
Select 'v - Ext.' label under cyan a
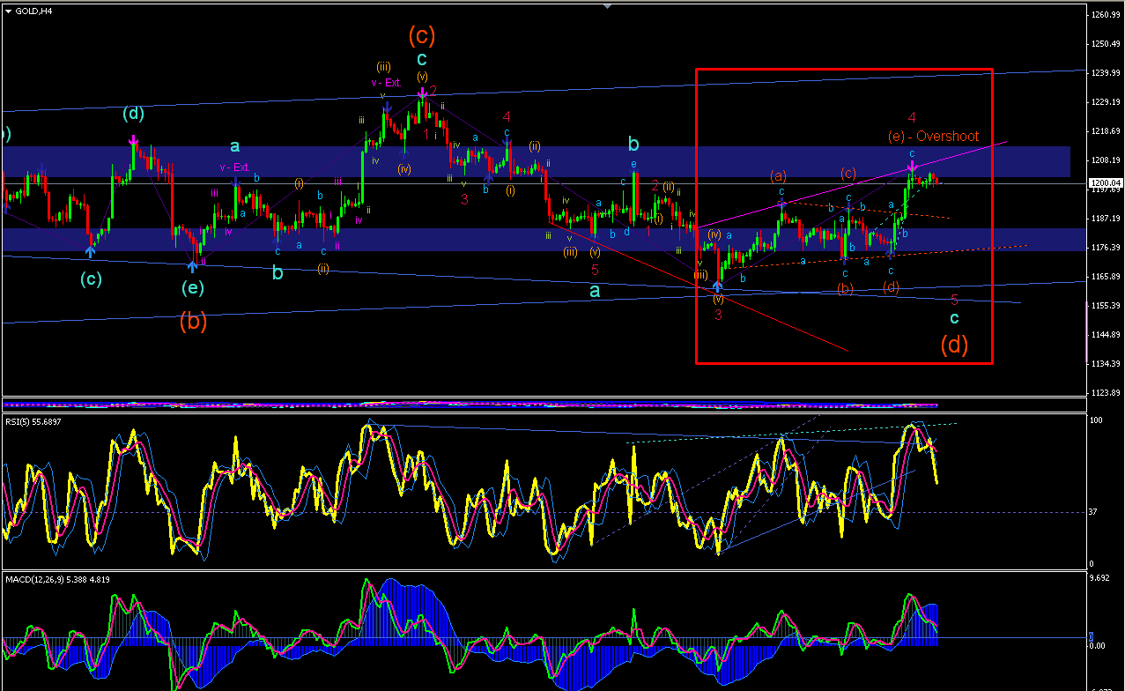(234, 167)
